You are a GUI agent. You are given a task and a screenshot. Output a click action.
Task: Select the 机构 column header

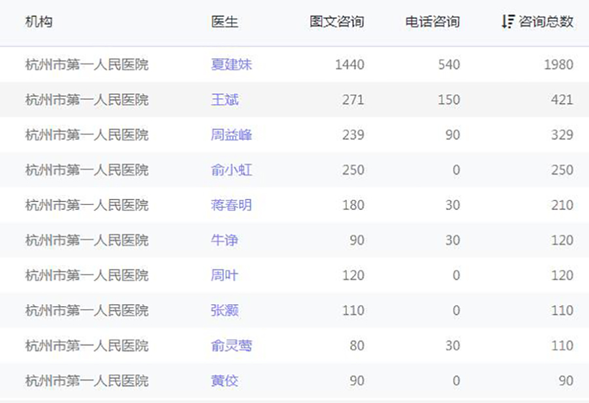click(x=39, y=22)
